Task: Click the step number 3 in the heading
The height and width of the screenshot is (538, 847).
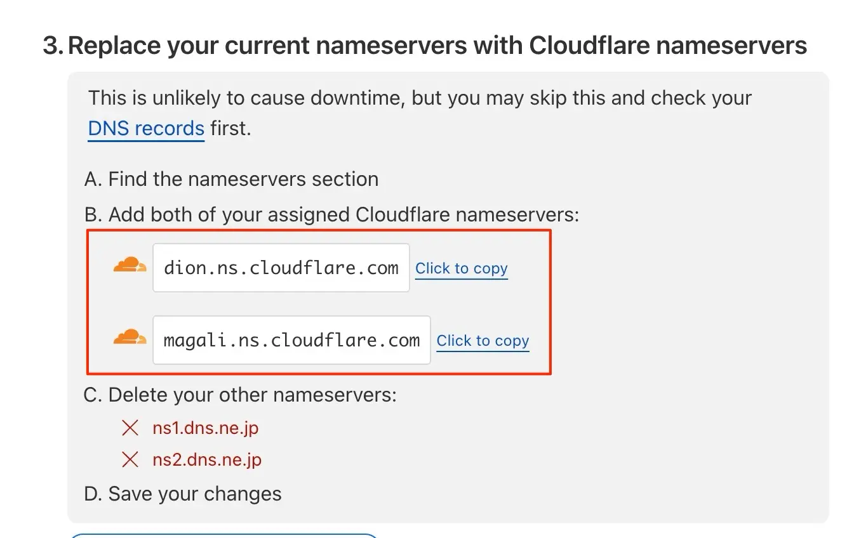Action: tap(51, 46)
